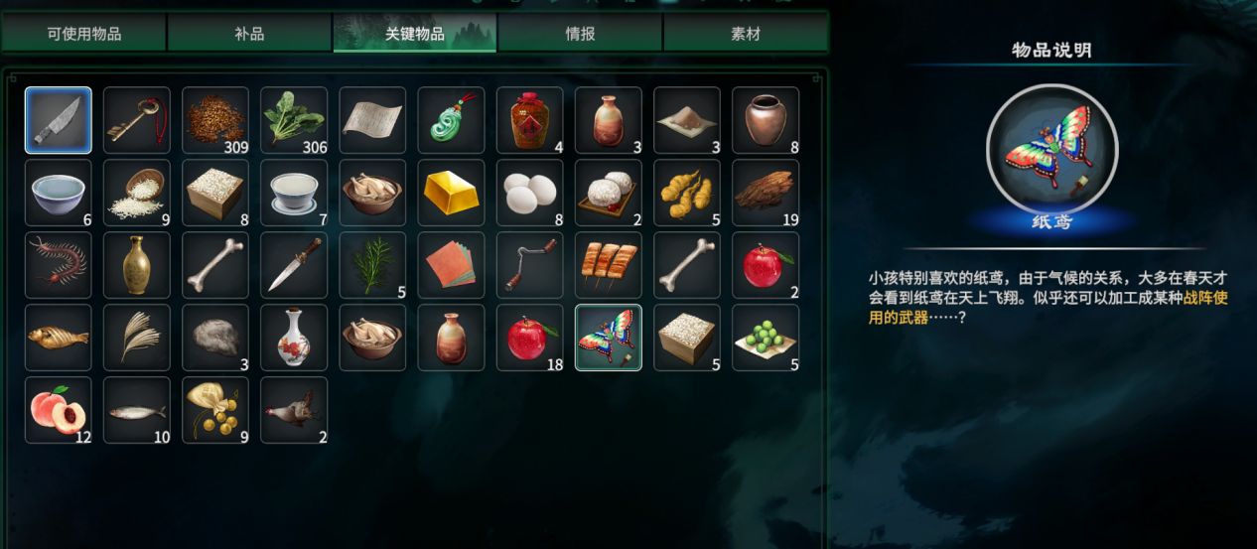Select the 关键物品 tab

tap(414, 34)
